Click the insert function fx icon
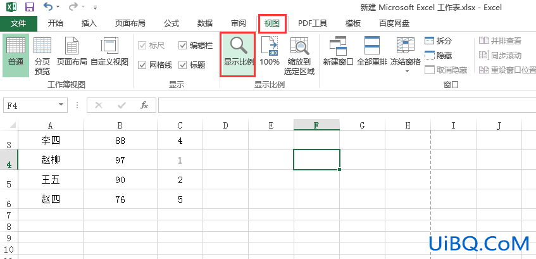 tap(144, 105)
